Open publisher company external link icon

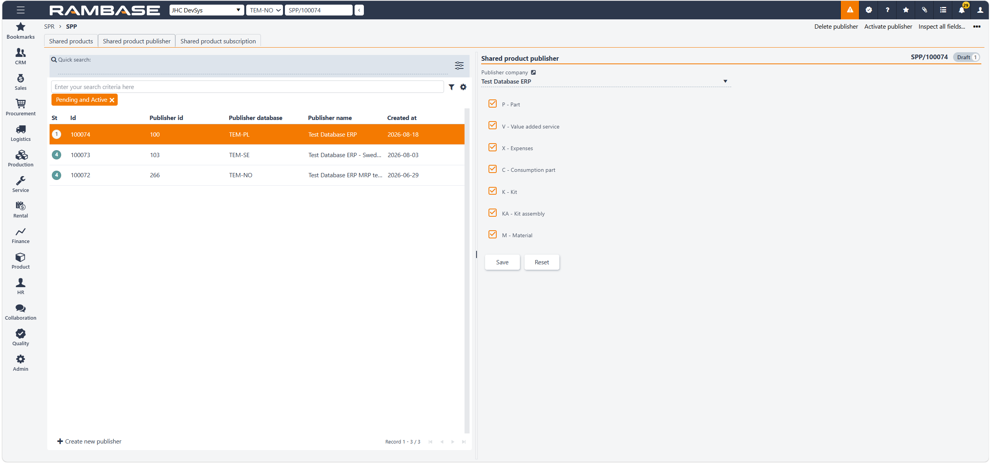(533, 72)
